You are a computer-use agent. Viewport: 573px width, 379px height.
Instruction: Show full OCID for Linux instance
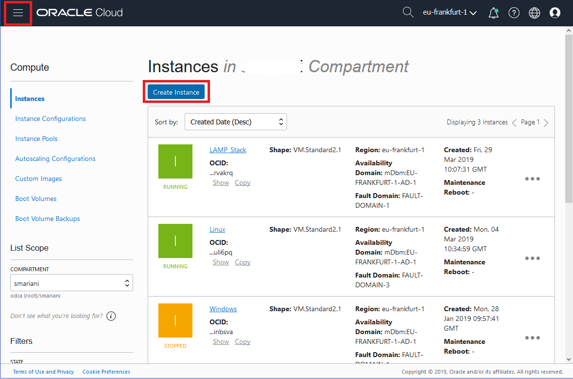[x=221, y=262]
